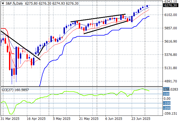Click the 23 Jun 2025 date label
The width and height of the screenshot is (180, 122).
(141, 119)
